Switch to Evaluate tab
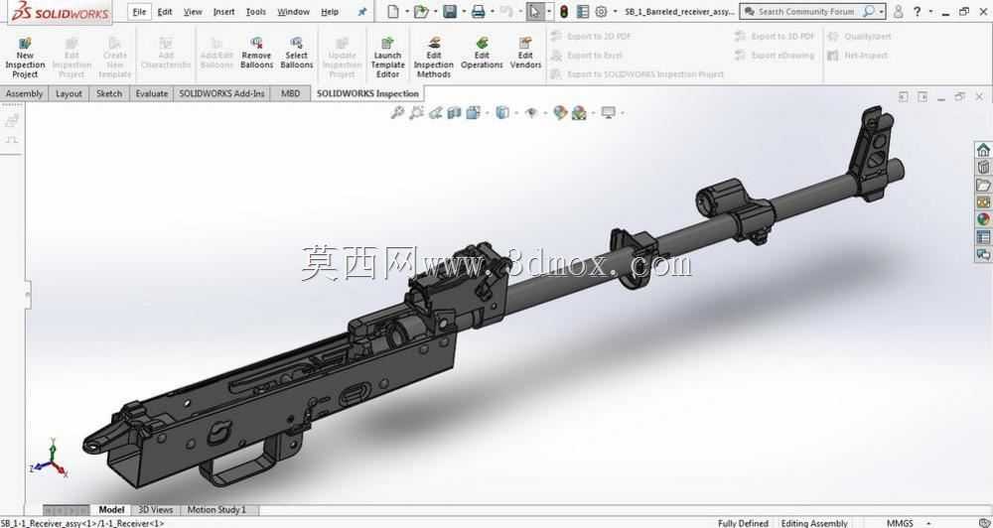This screenshot has height=528, width=993. pos(152,93)
